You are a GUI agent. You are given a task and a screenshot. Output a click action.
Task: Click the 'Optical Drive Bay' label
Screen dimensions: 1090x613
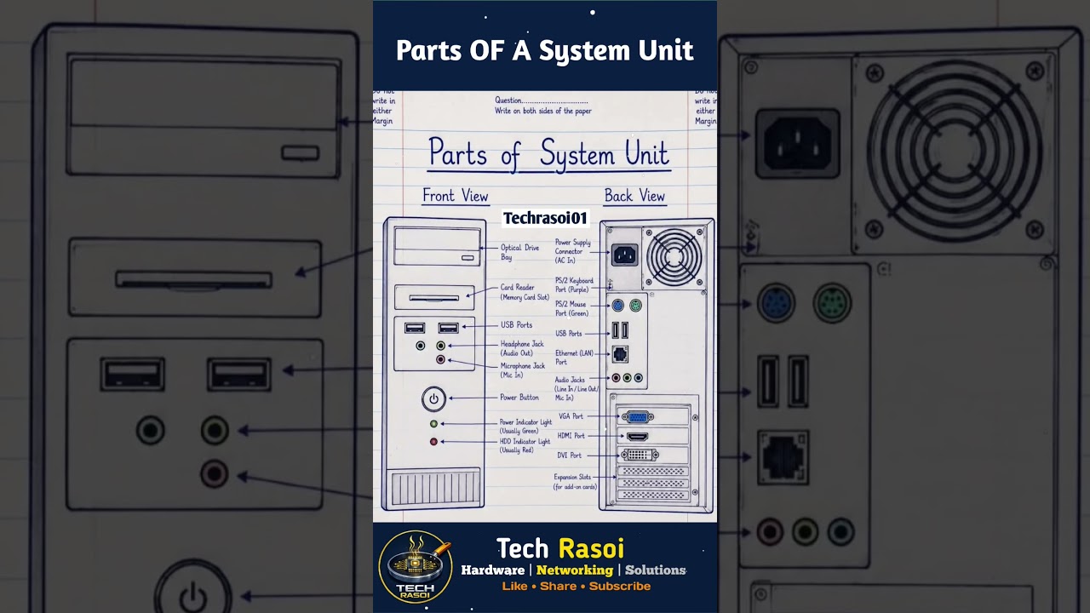519,252
